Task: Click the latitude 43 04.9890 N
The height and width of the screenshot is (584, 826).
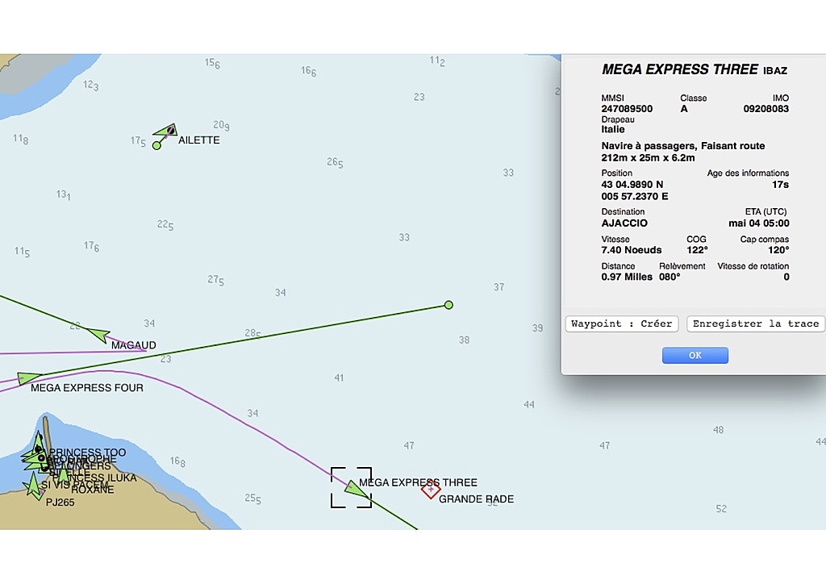Action: (632, 184)
